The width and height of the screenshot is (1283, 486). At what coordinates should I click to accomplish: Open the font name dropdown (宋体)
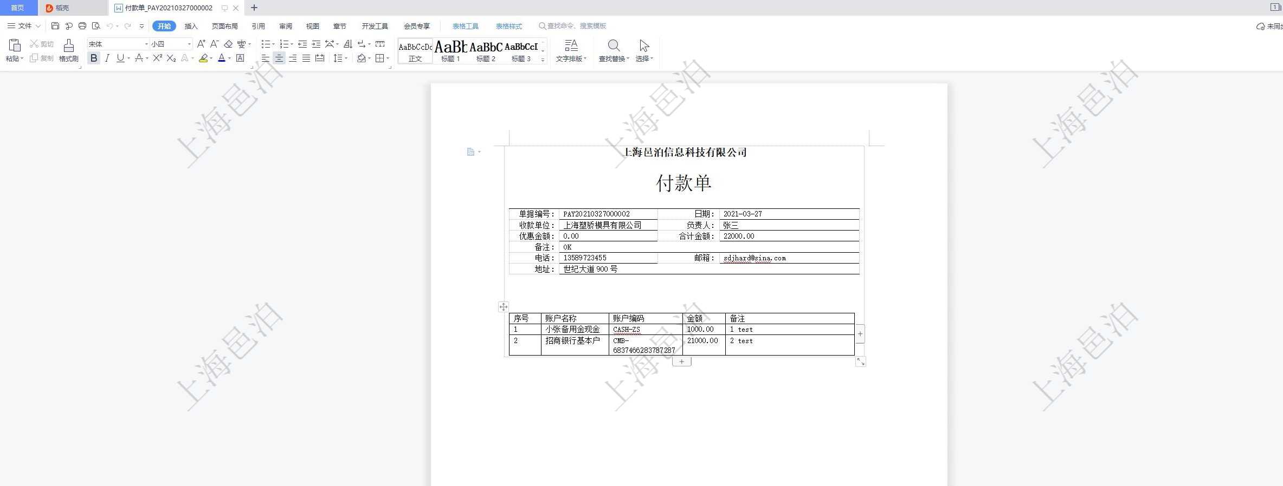click(x=146, y=44)
